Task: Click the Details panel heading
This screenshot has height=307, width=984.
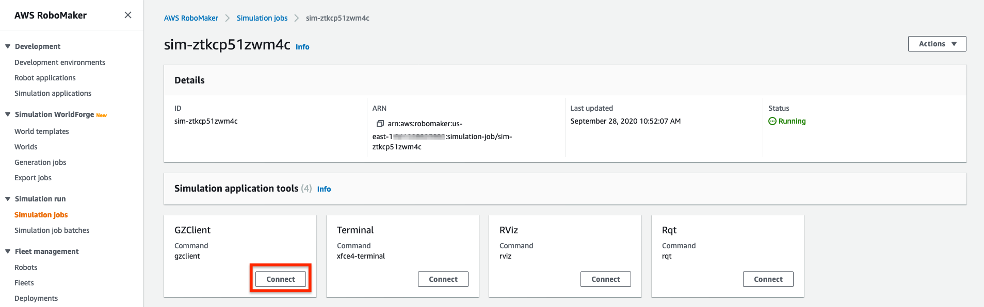Action: pos(189,80)
